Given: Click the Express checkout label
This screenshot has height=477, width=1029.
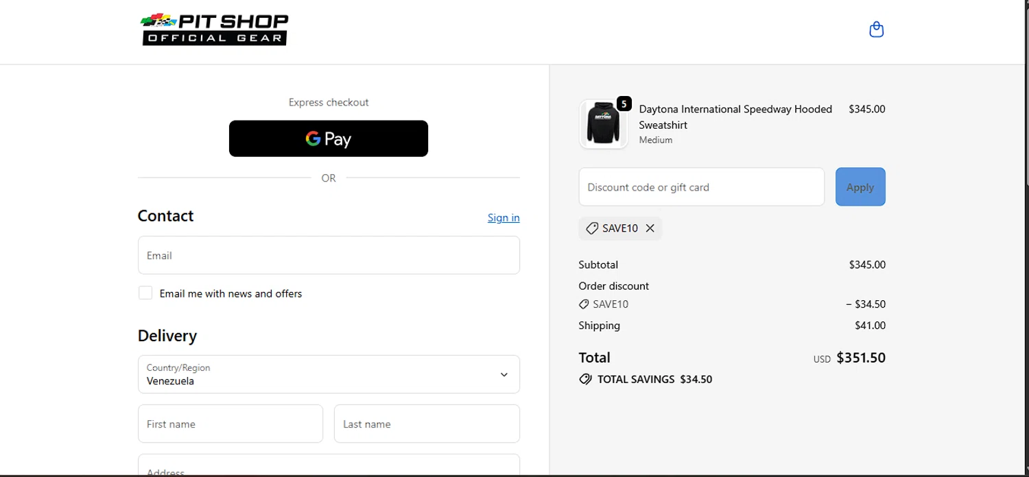Looking at the screenshot, I should click(x=329, y=102).
